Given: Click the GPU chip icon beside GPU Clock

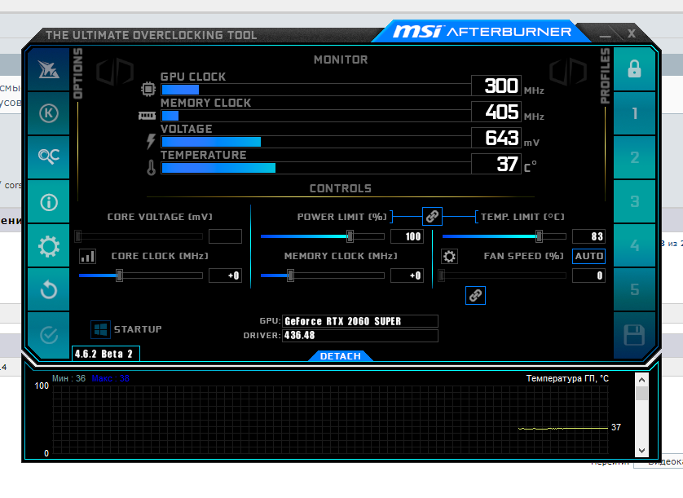Looking at the screenshot, I should (148, 89).
